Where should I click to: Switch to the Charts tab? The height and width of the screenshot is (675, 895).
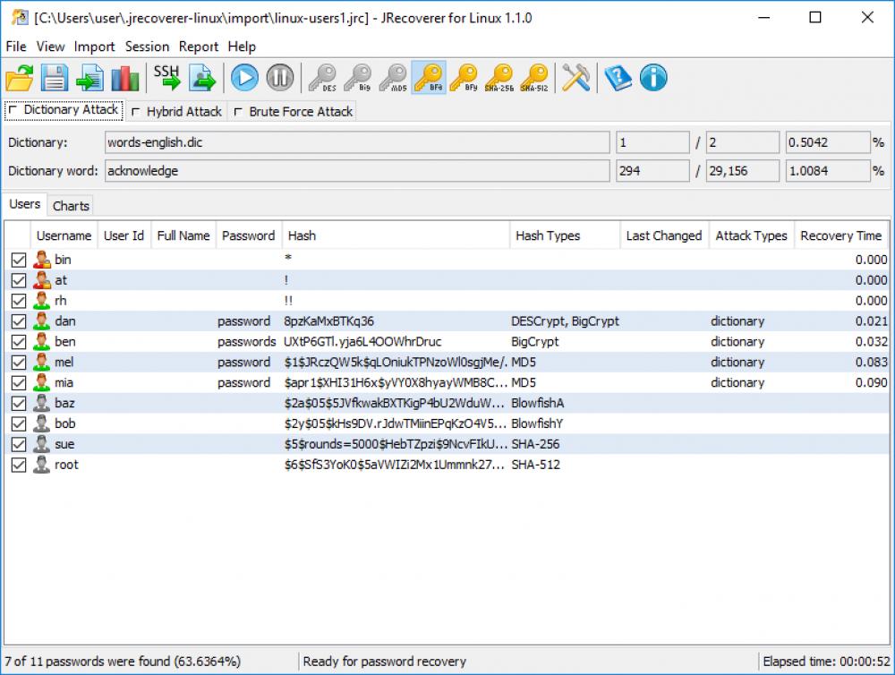click(70, 205)
